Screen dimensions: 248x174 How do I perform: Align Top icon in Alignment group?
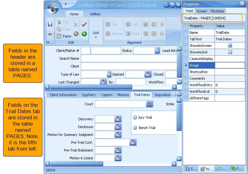coord(108,24)
